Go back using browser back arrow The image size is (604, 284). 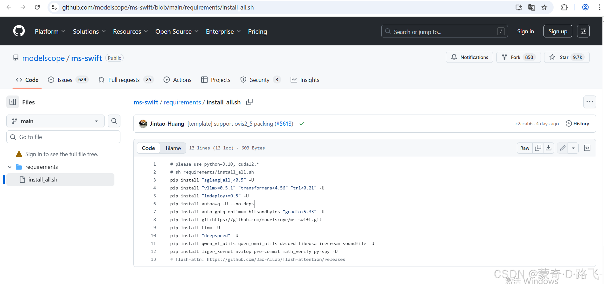click(9, 7)
